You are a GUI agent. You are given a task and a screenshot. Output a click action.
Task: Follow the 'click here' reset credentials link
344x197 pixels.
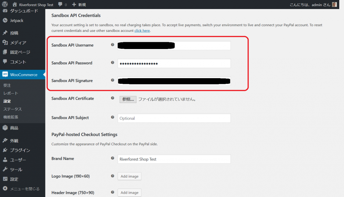(142, 31)
